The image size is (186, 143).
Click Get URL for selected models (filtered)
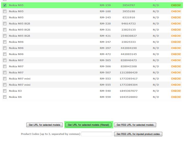coord(88,125)
